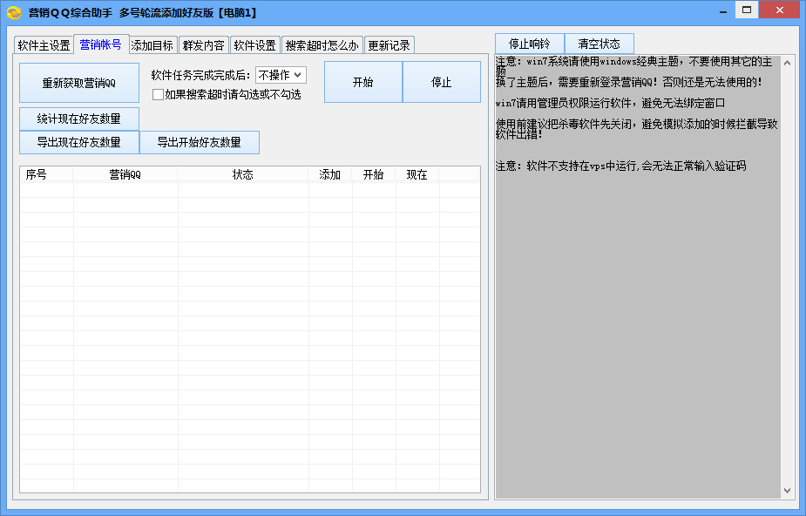Click 统计现在好友数量 button
The height and width of the screenshot is (516, 806).
point(78,119)
